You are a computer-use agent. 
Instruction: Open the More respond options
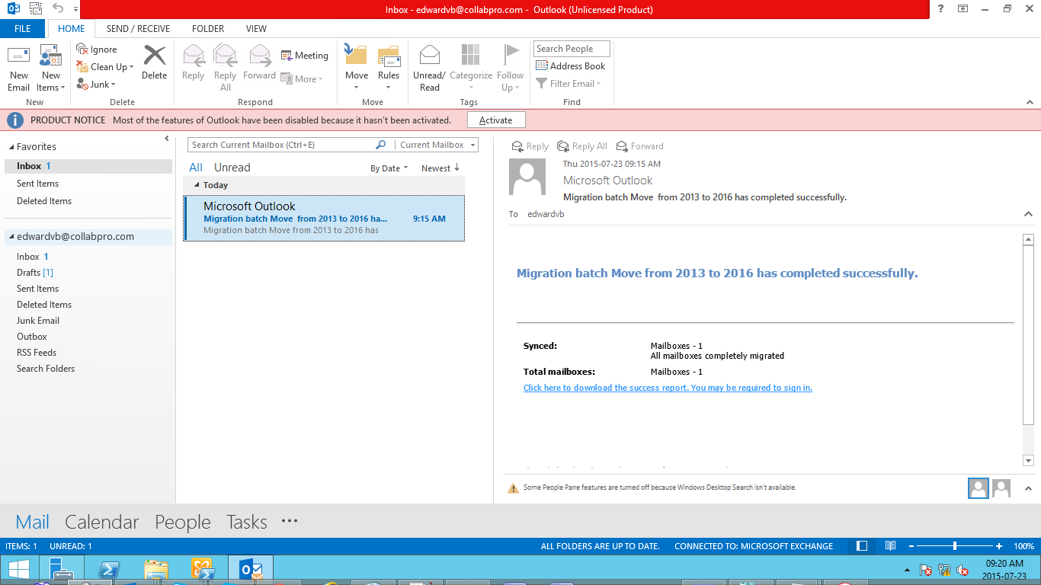302,78
